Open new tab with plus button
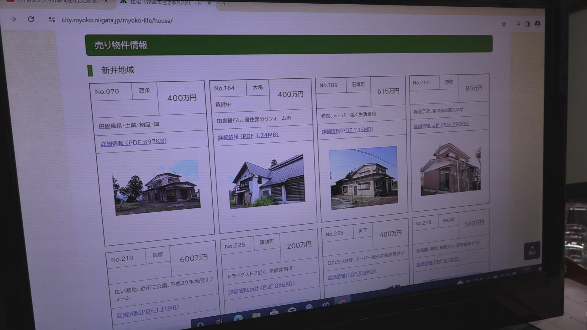The width and height of the screenshot is (587, 330). pyautogui.click(x=224, y=3)
